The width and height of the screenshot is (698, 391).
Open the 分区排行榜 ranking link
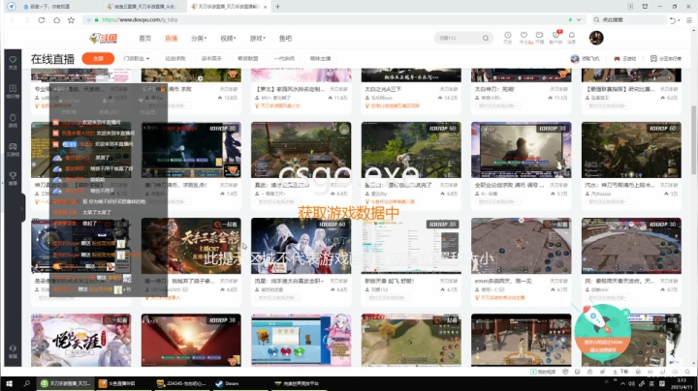point(666,59)
